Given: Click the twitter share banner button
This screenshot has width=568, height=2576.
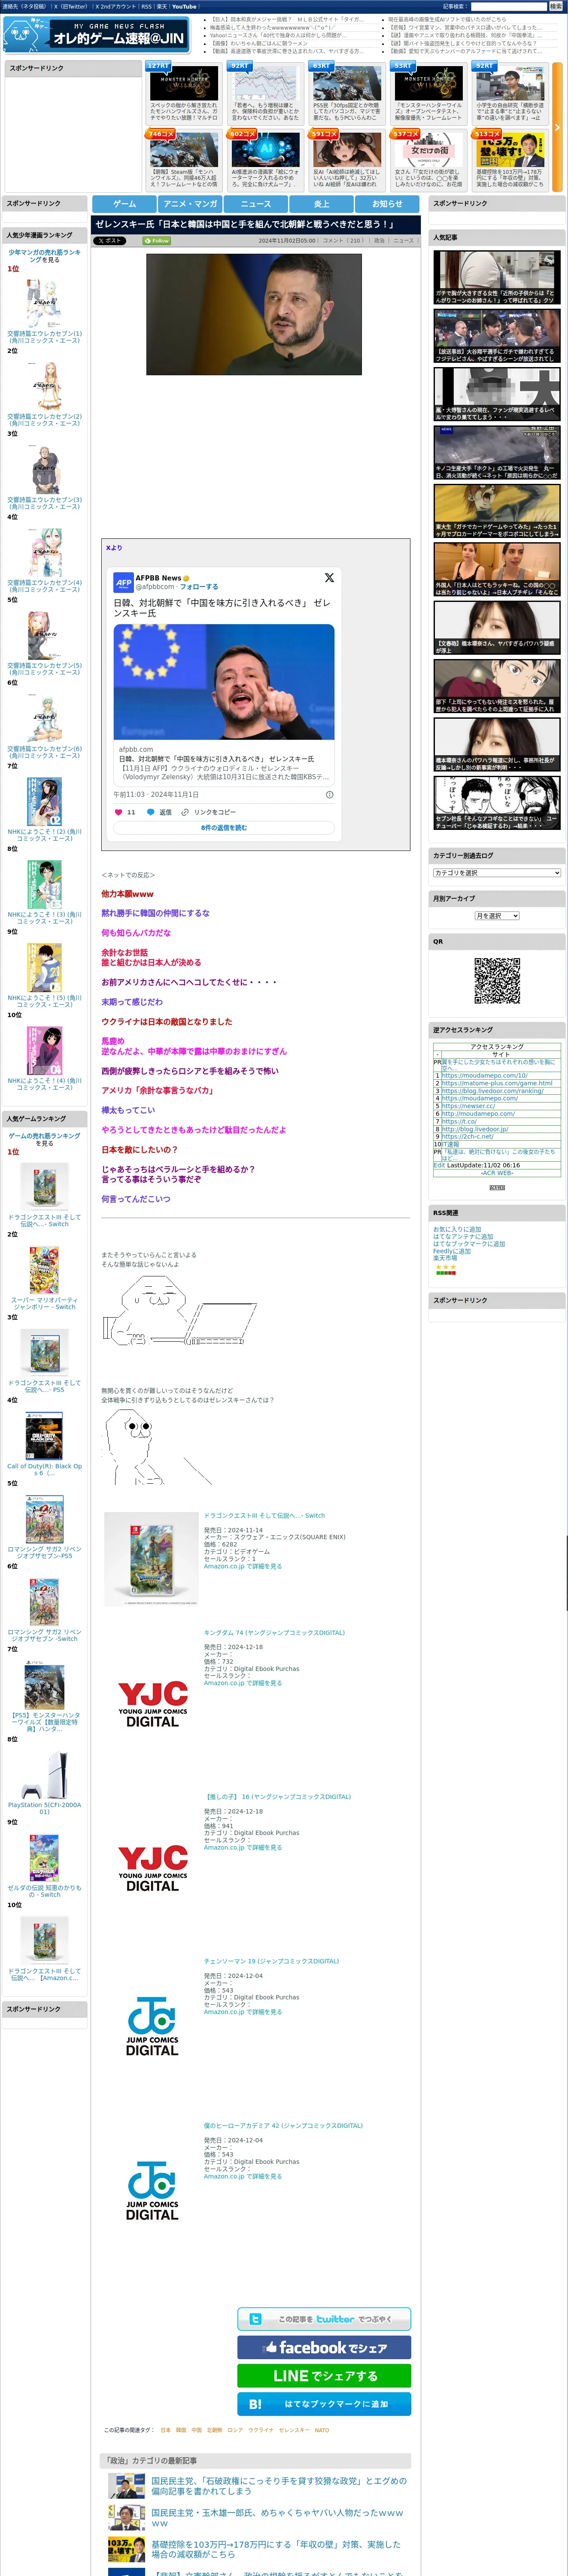Looking at the screenshot, I should pos(324,2319).
